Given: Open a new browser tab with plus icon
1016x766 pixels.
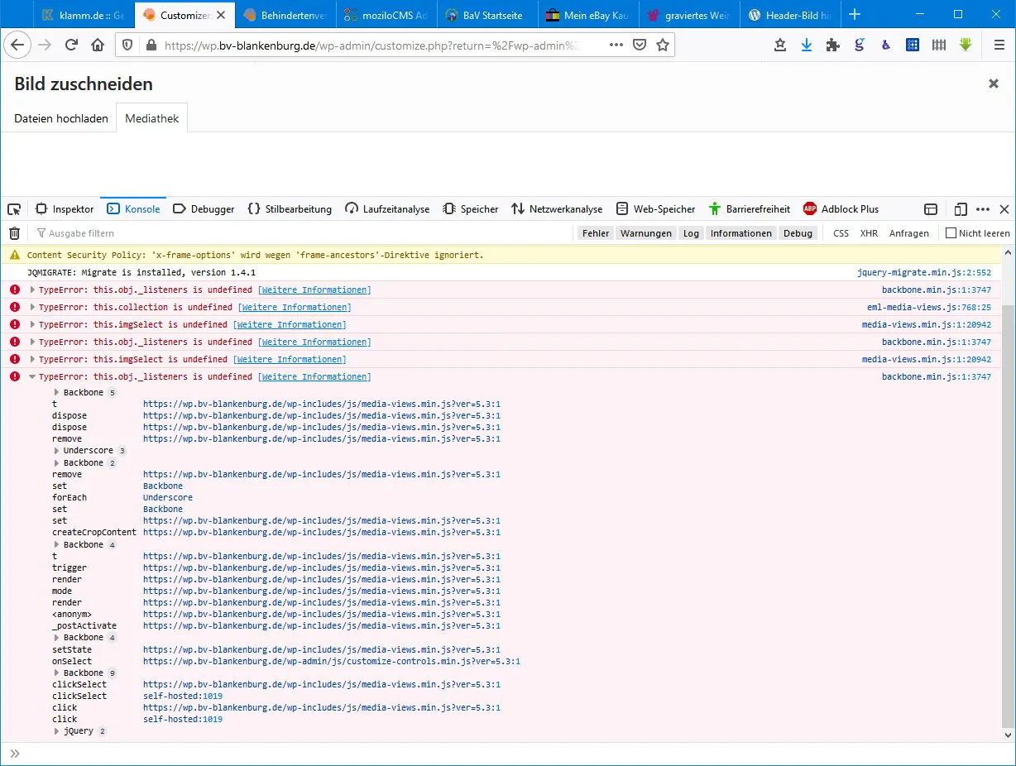Looking at the screenshot, I should tap(855, 15).
